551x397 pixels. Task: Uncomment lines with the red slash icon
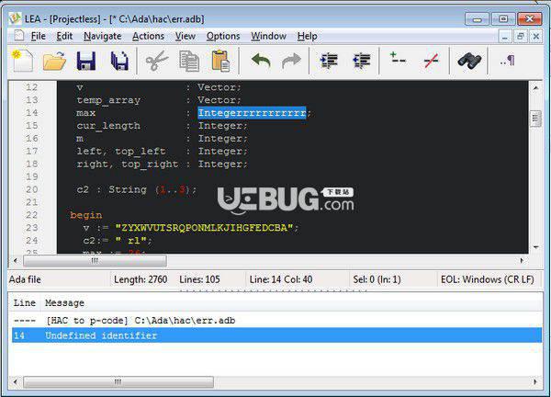point(432,61)
